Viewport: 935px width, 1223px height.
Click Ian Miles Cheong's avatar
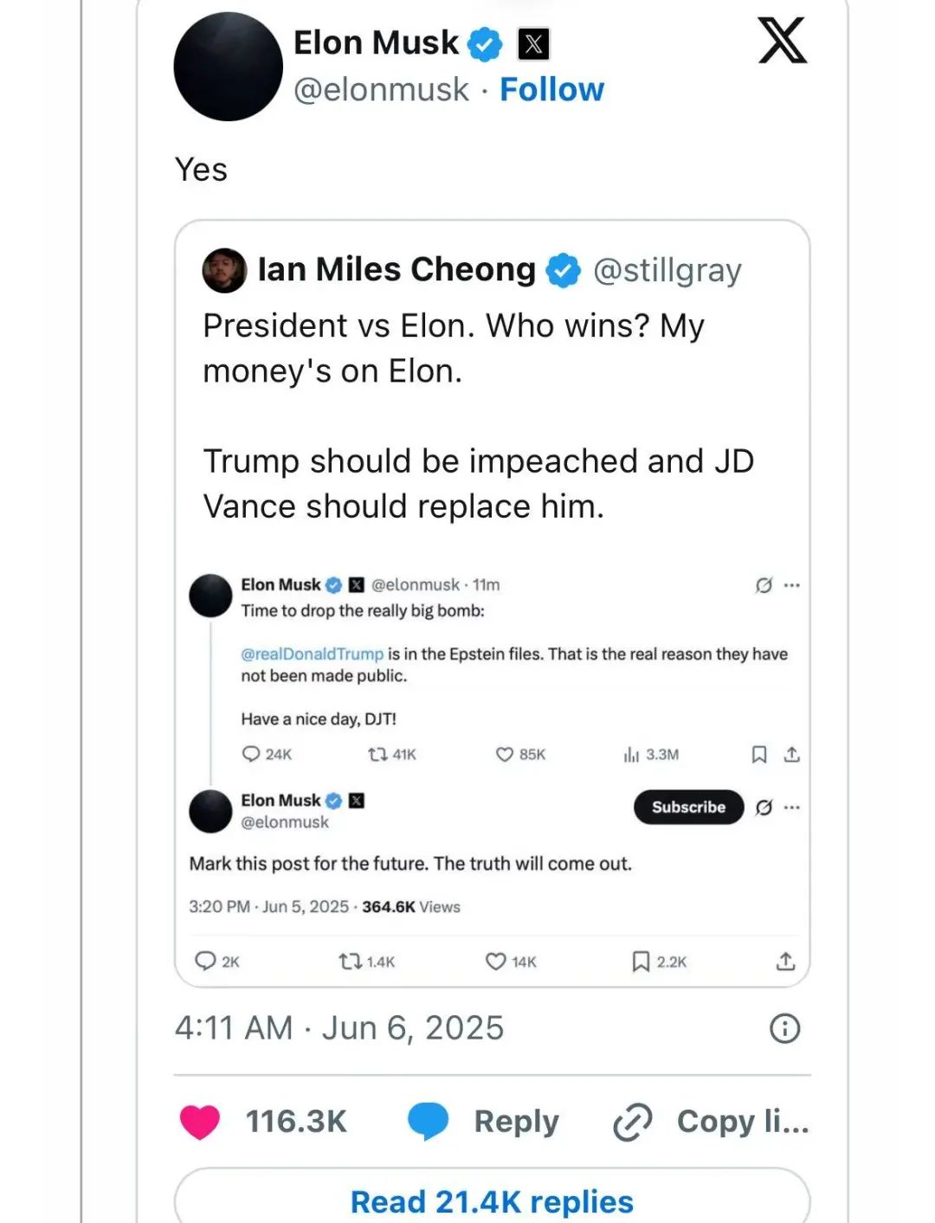tap(224, 271)
